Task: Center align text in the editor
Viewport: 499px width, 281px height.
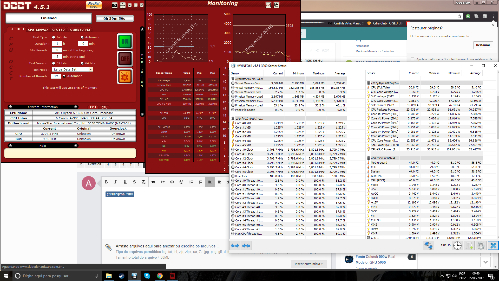Action: [219, 182]
